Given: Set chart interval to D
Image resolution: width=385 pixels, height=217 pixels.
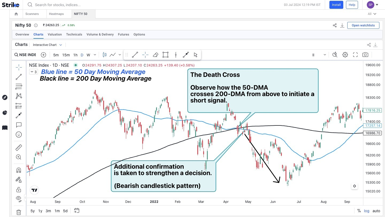Looking at the screenshot, I should tap(82, 55).
